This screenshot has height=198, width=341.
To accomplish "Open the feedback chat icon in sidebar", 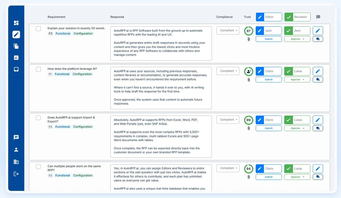I will (x=16, y=137).
